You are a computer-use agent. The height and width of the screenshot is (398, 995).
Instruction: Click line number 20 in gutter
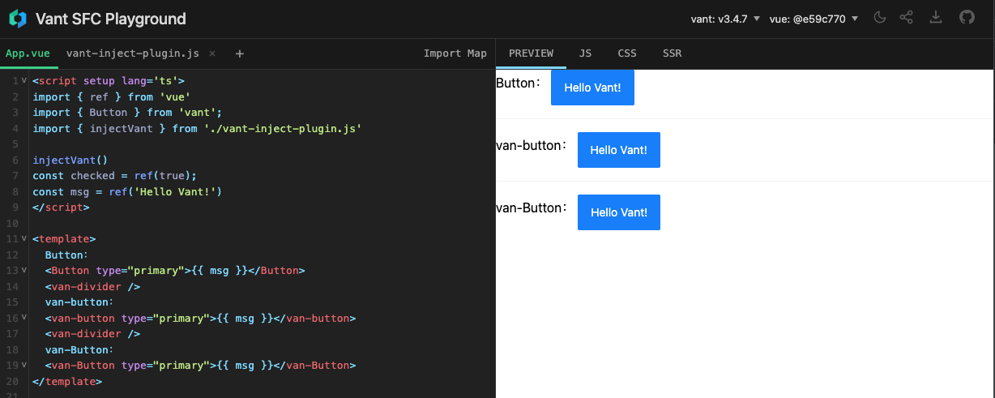click(12, 382)
